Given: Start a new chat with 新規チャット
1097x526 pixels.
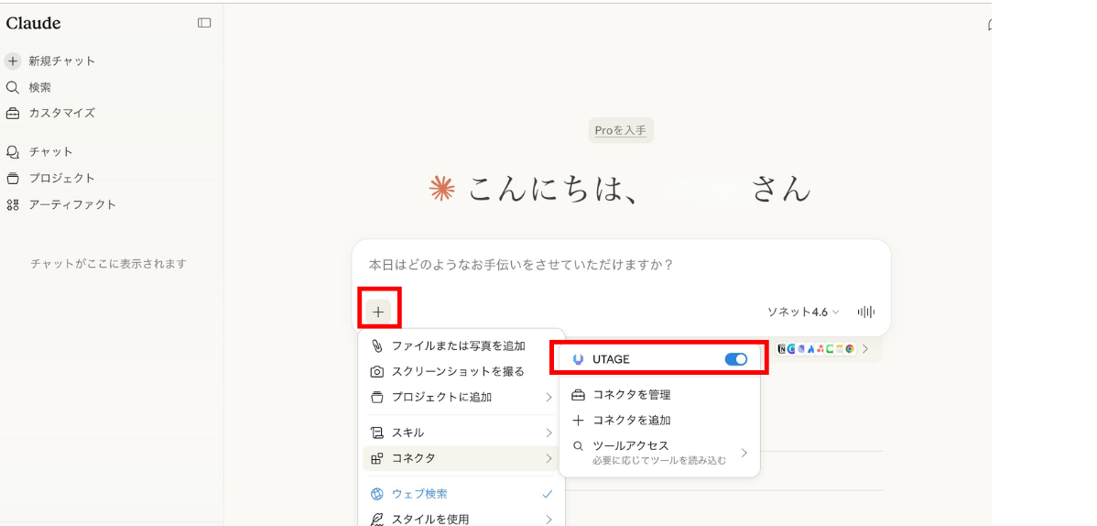Looking at the screenshot, I should point(61,61).
